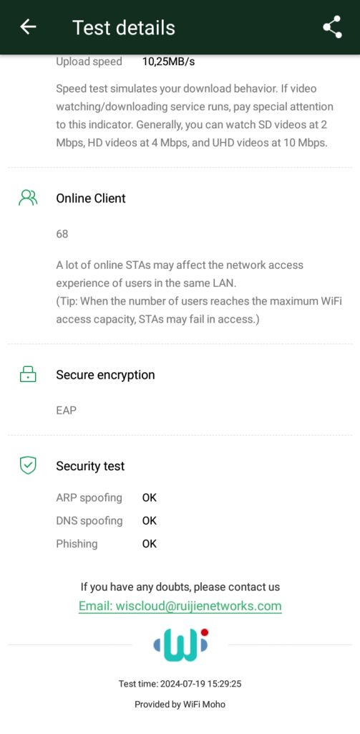Tap the WiFi Moho logo
The height and width of the screenshot is (734, 360).
[180, 645]
